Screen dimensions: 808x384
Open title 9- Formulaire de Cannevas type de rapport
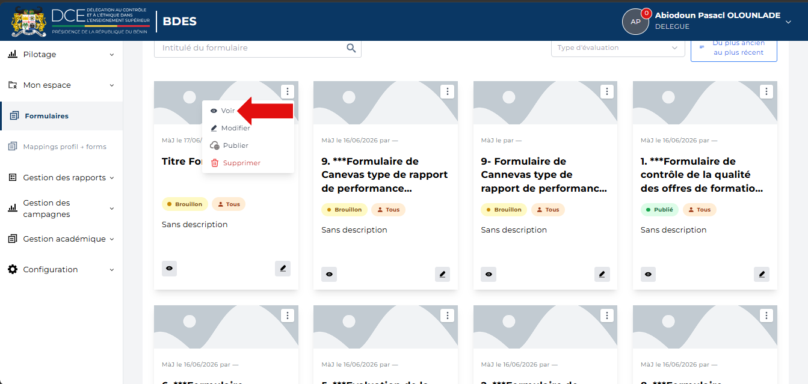tap(544, 175)
